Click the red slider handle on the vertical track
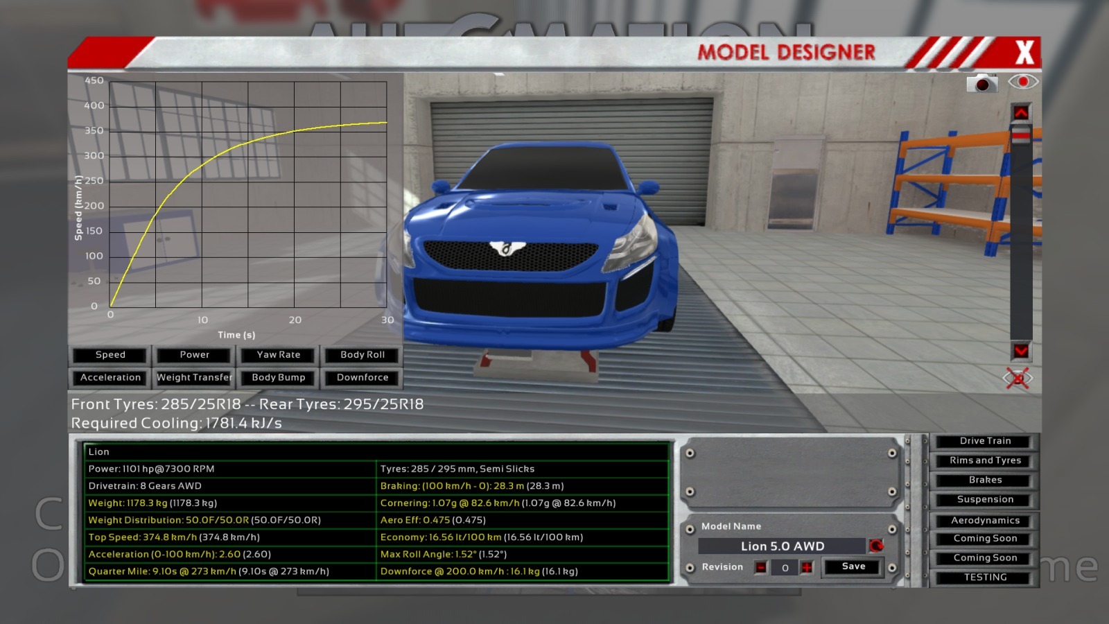Screen dimensions: 1109x624 click(x=1021, y=135)
